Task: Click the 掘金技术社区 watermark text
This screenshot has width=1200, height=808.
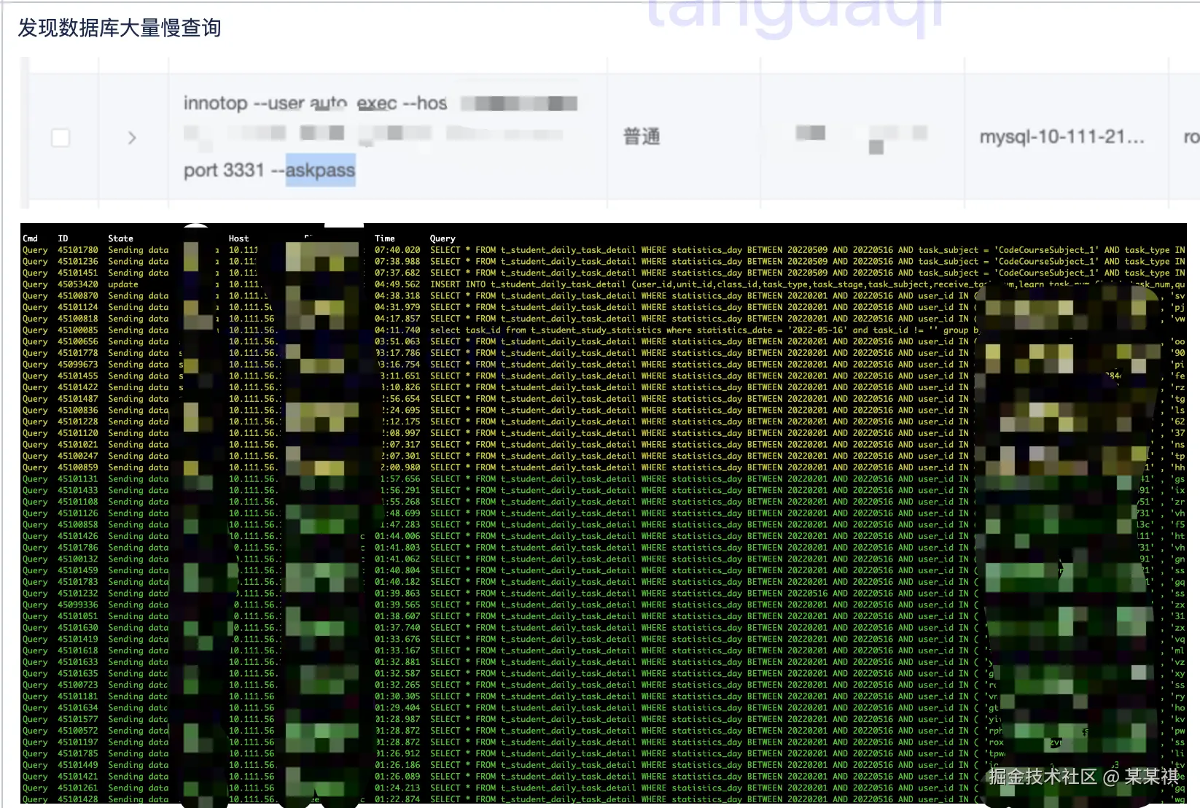Action: point(1042,777)
